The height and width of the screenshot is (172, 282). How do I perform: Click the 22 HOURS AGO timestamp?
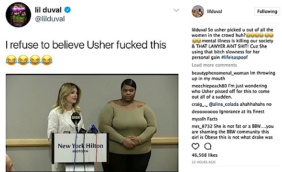click(204, 162)
